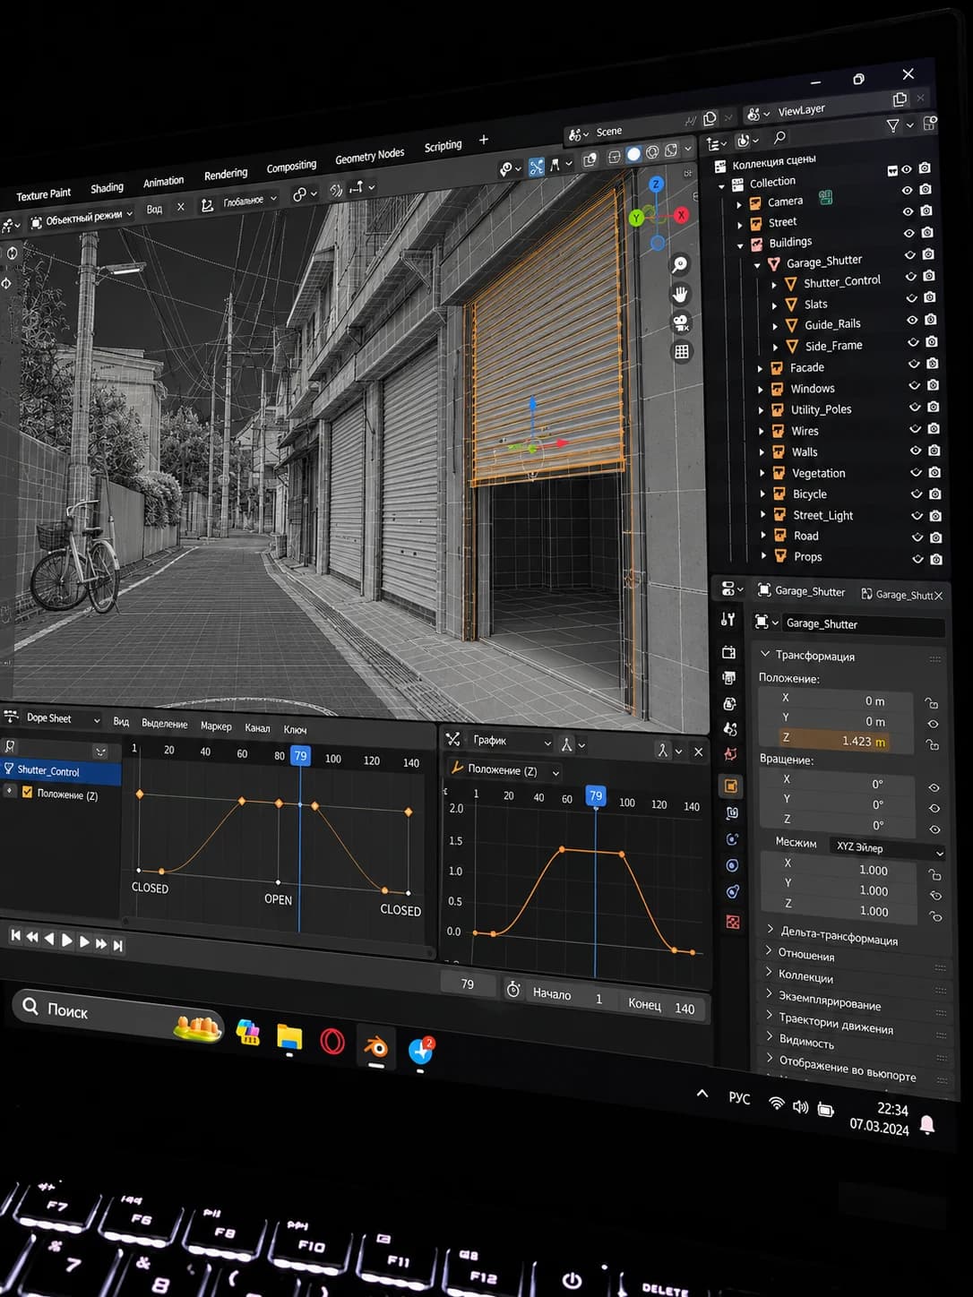
Task: Open the XYZ Эйлер rotation mode dropdown
Action: pos(887,848)
